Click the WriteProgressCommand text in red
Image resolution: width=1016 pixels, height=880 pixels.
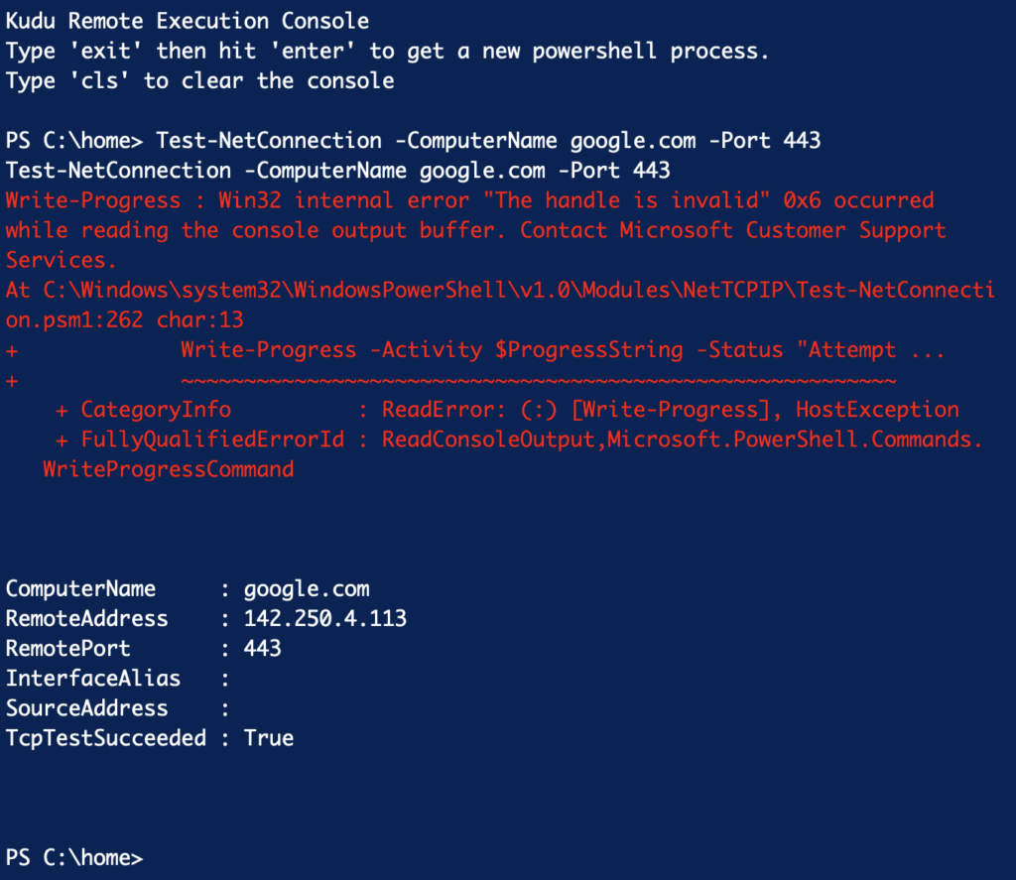(168, 469)
